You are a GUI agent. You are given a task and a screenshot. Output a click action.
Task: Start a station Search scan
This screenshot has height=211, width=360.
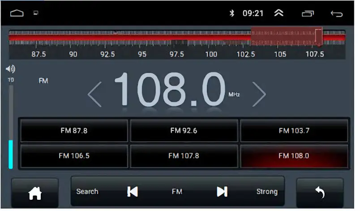87,192
